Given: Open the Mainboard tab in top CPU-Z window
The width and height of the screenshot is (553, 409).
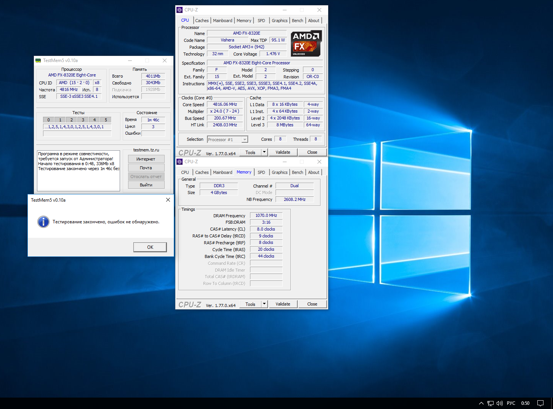Looking at the screenshot, I should (223, 21).
